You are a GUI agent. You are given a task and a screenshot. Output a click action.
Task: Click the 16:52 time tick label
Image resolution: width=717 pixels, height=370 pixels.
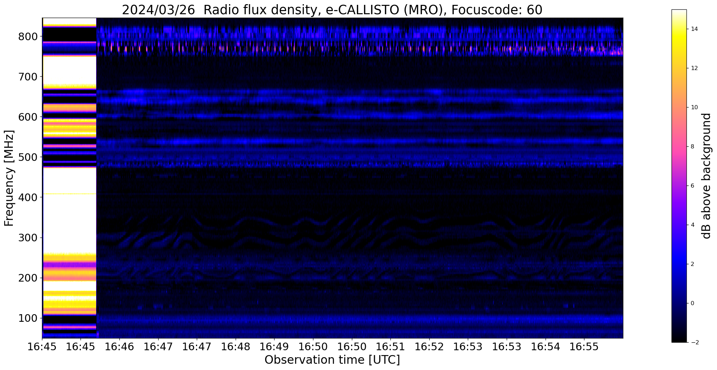[x=430, y=347]
